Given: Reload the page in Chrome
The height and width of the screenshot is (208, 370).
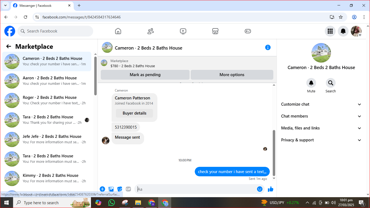Looking at the screenshot, I should [25, 17].
